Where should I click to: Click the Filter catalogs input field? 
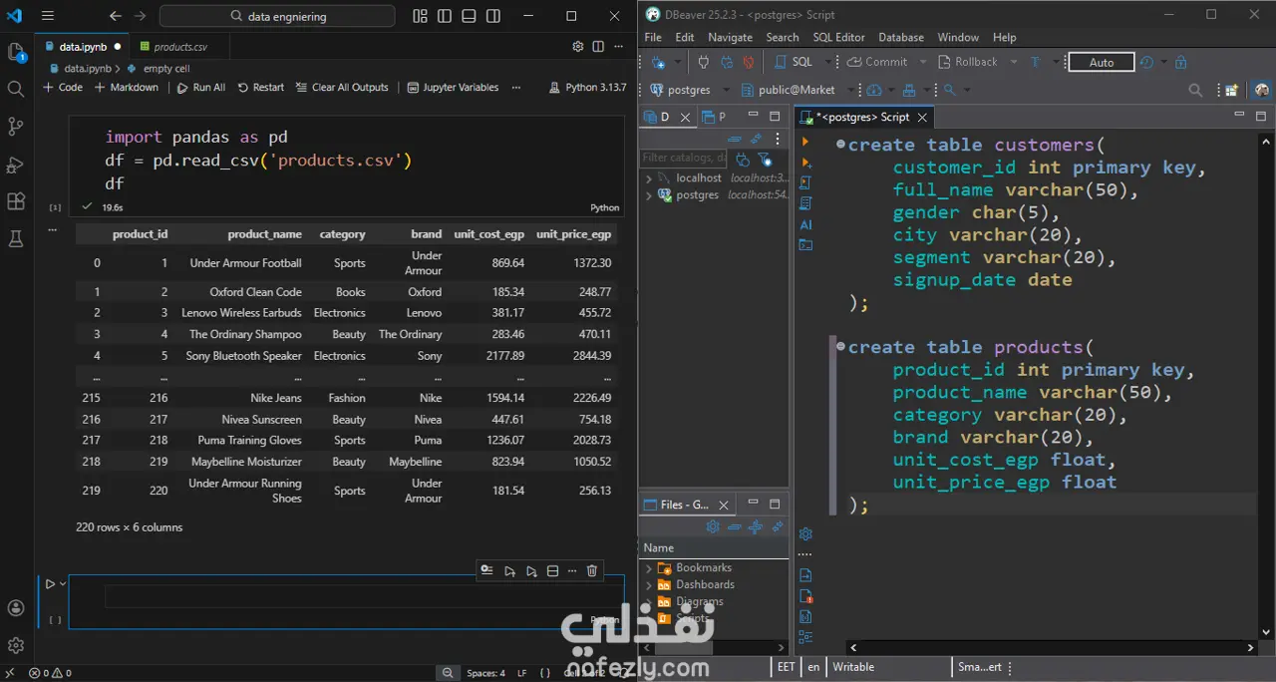[x=684, y=158]
